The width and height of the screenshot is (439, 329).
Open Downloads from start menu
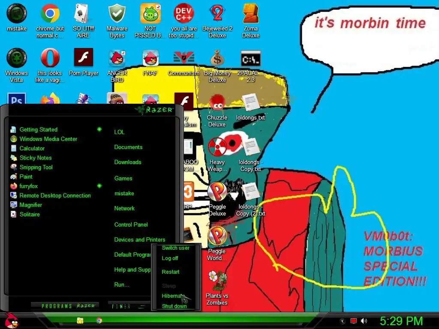pyautogui.click(x=128, y=162)
